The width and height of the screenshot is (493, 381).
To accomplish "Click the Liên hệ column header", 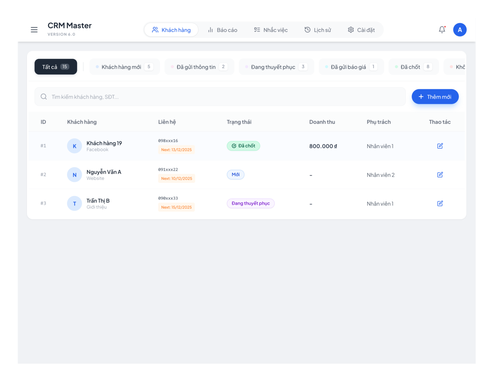I will coord(167,122).
